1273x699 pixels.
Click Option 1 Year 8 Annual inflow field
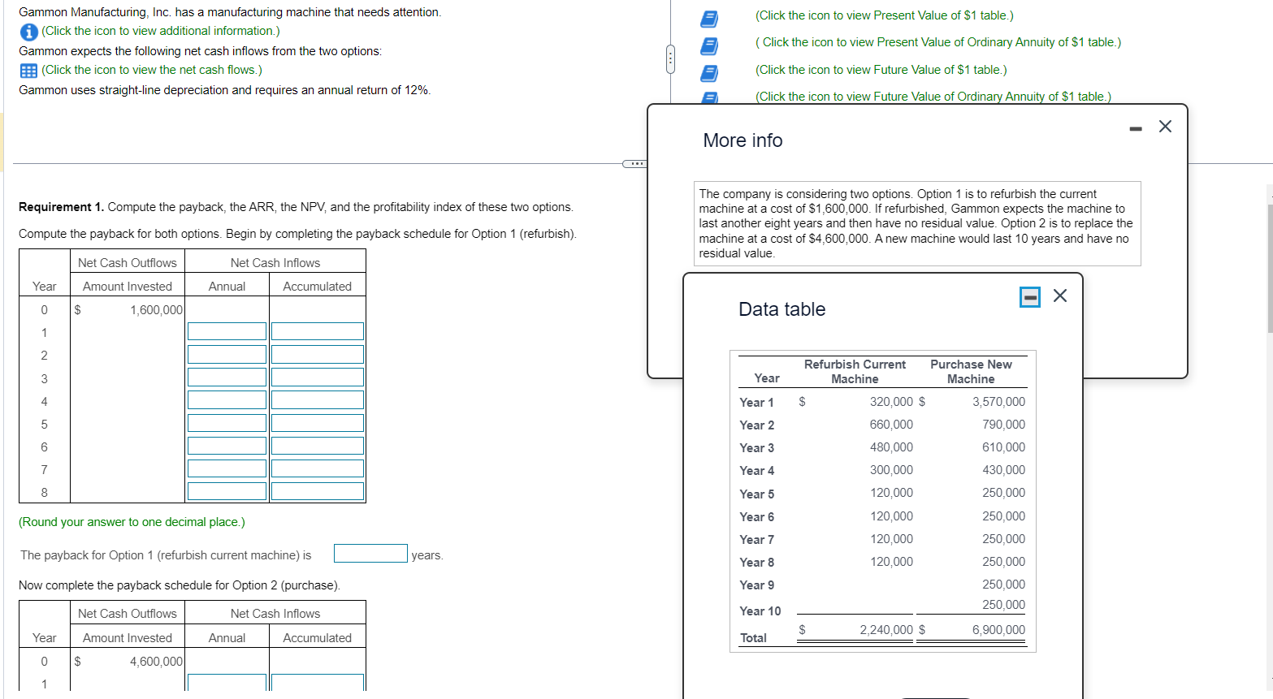click(x=227, y=491)
